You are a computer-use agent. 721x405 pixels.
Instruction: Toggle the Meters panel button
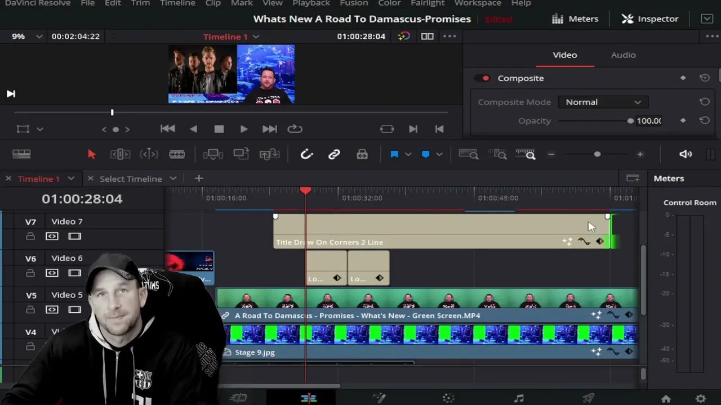575,19
